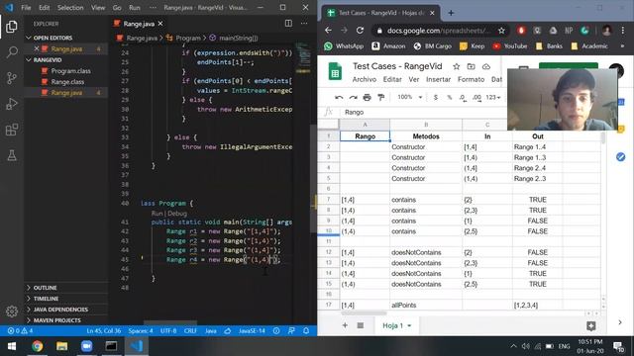Open Chrome's three-dot menu
Screen dimensions: 634x356
[623, 31]
